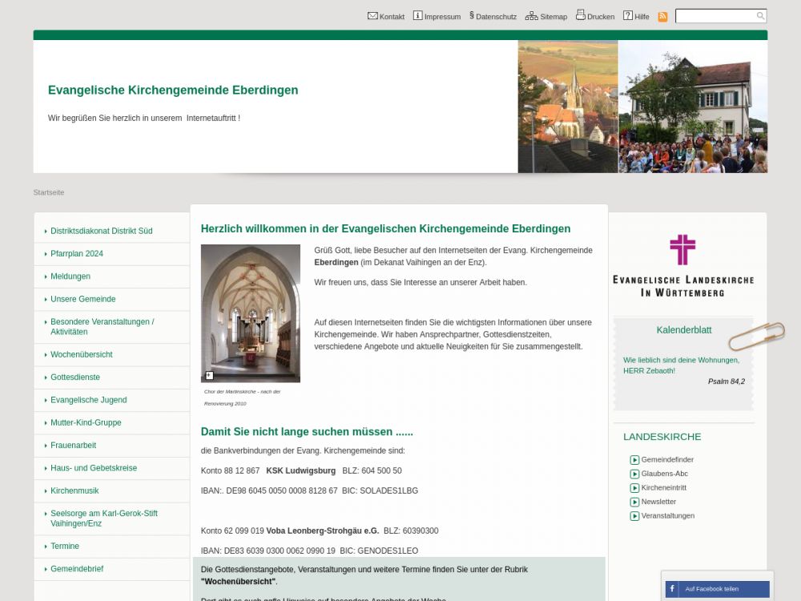Go to the Startseite breadcrumb
The image size is (801, 601).
pyautogui.click(x=49, y=192)
